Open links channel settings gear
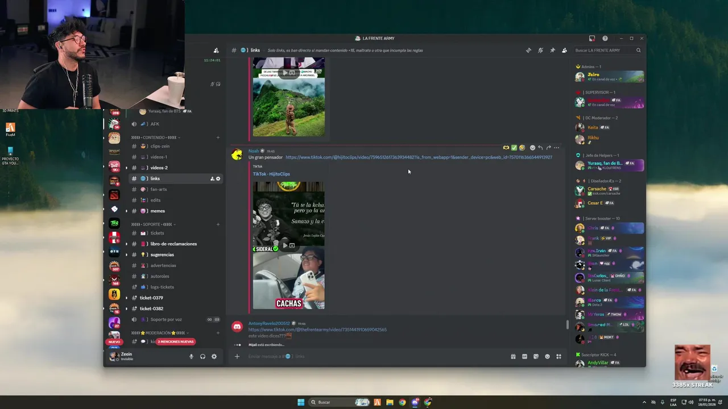Image resolution: width=728 pixels, height=409 pixels. (218, 179)
